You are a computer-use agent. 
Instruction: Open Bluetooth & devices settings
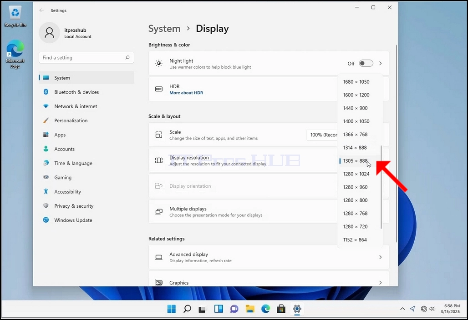pyautogui.click(x=86, y=92)
